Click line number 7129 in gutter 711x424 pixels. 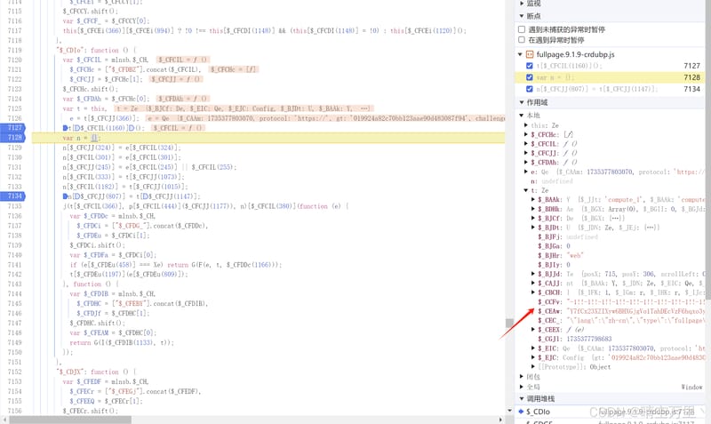pyautogui.click(x=14, y=148)
